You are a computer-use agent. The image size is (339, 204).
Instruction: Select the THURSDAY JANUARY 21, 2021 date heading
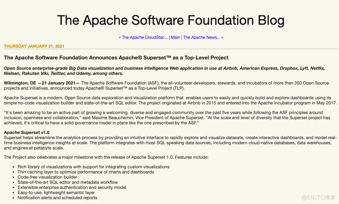[x=34, y=46]
